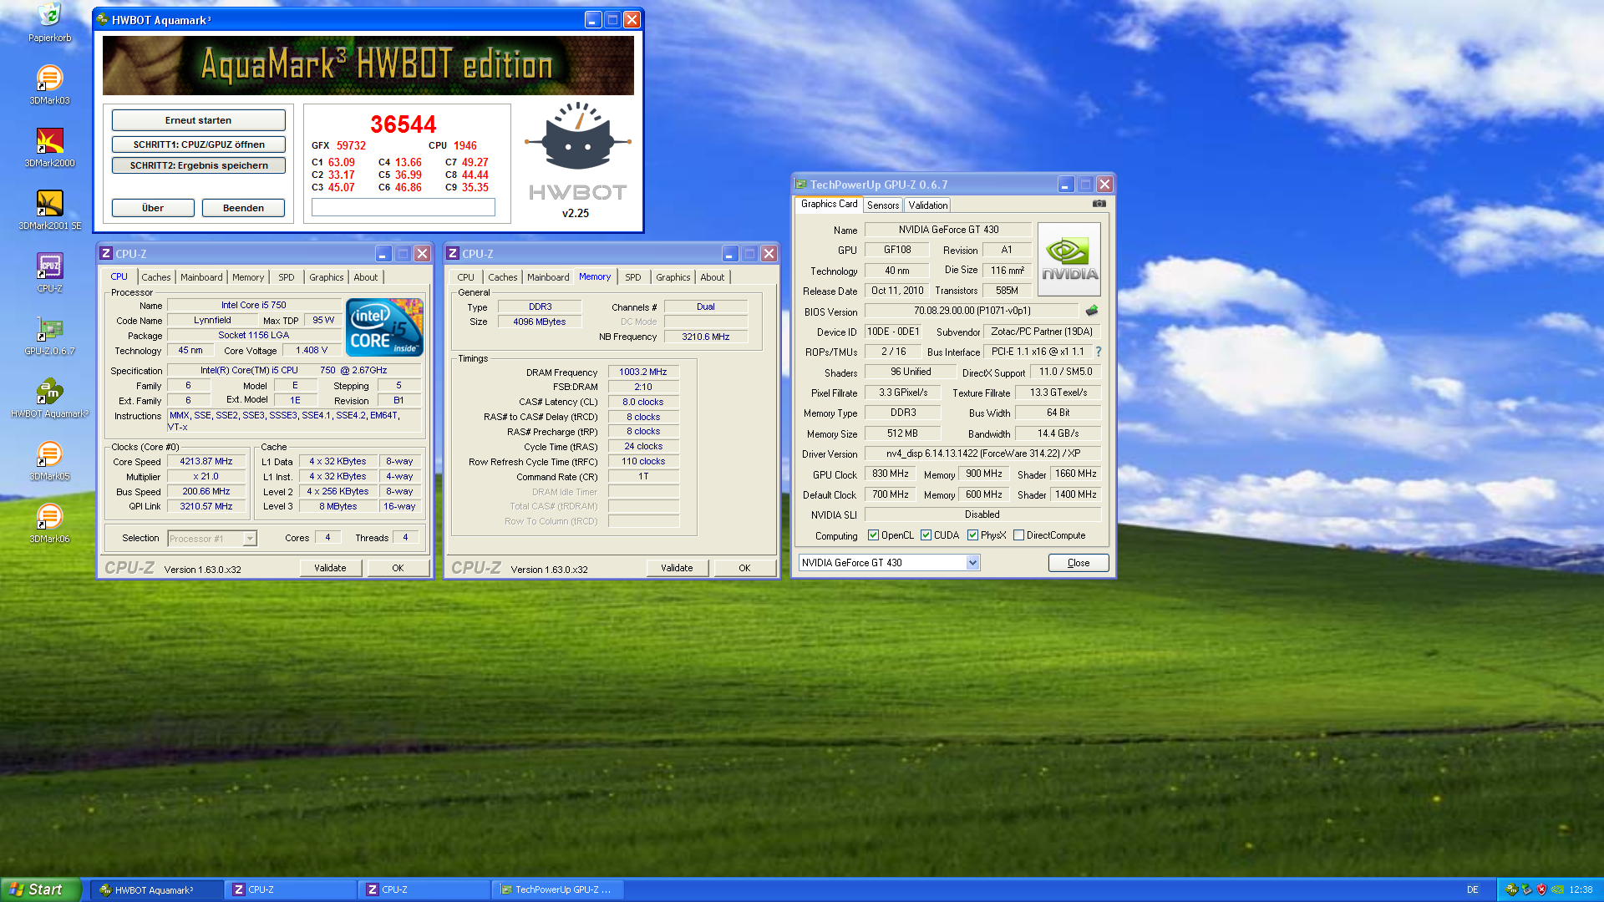
Task: Switch to TechPowerUp GPU-Z taskbar item
Action: [x=558, y=889]
